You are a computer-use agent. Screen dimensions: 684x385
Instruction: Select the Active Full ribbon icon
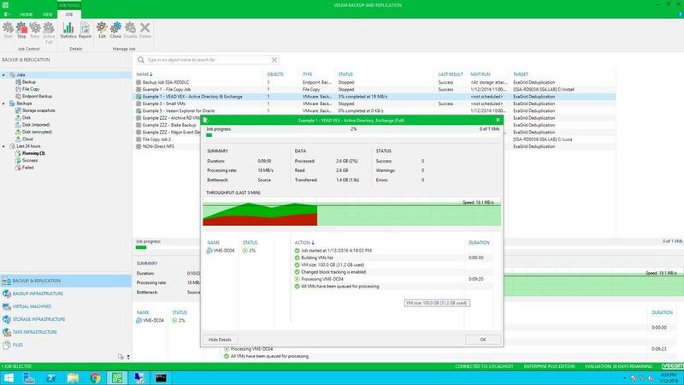49,33
